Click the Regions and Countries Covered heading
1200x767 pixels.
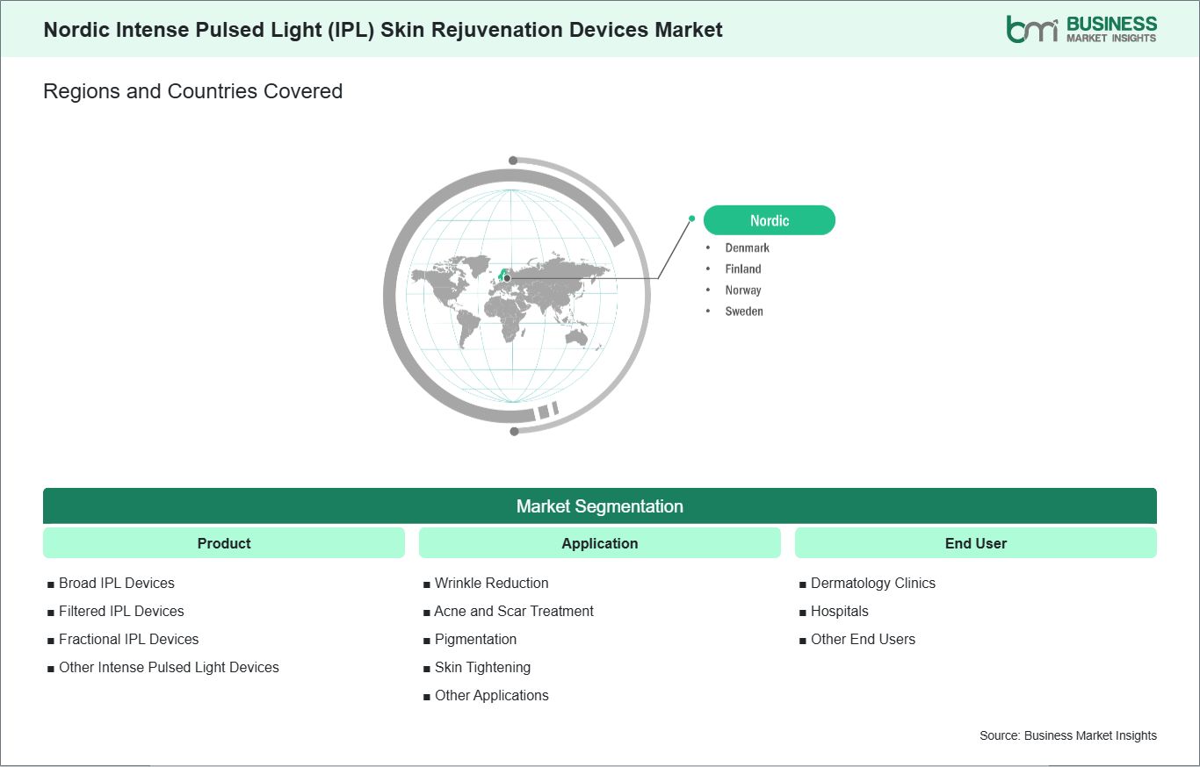click(x=193, y=91)
